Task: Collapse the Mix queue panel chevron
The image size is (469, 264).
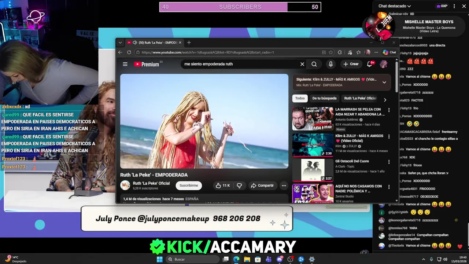Action: (x=384, y=82)
